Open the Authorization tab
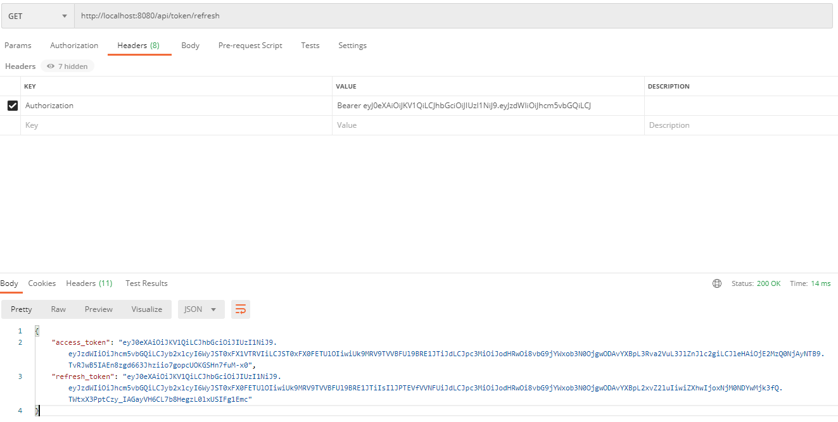838x422 pixels. click(73, 45)
